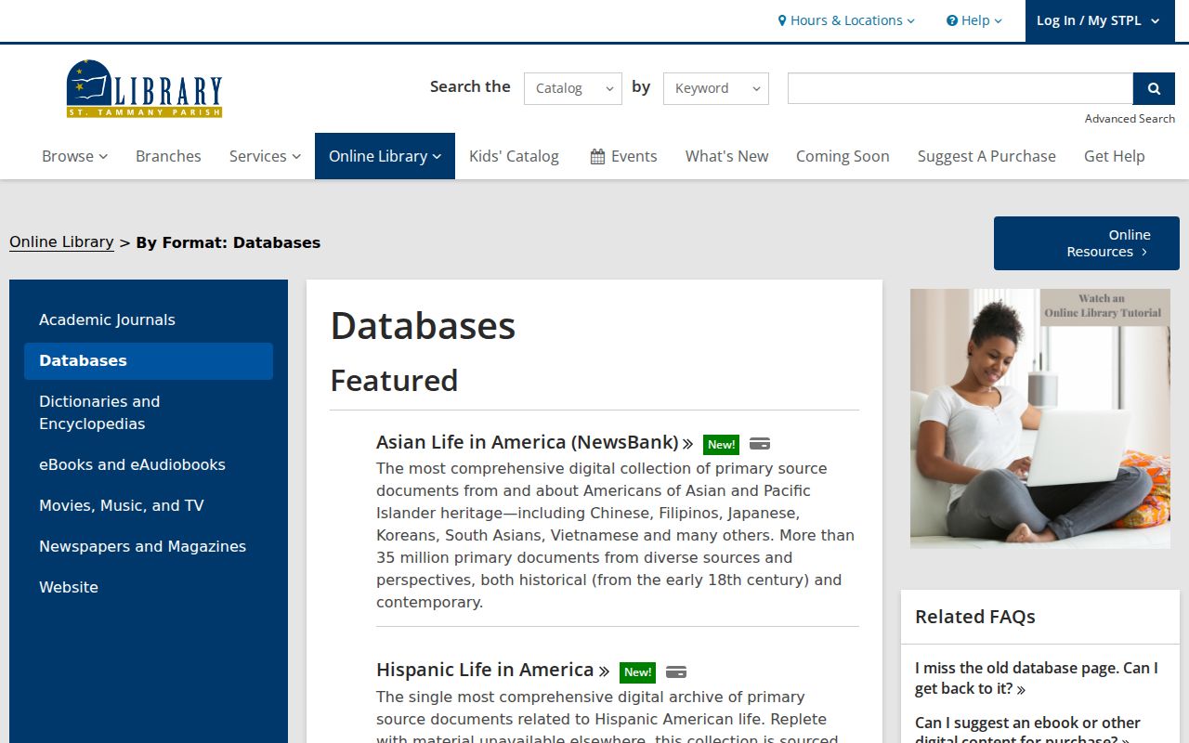The width and height of the screenshot is (1189, 743).
Task: Open the Log In / My STPL menu
Action: (1098, 20)
